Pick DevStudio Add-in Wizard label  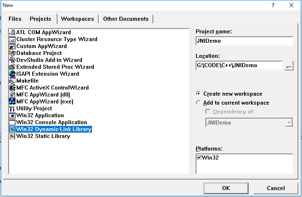point(49,60)
